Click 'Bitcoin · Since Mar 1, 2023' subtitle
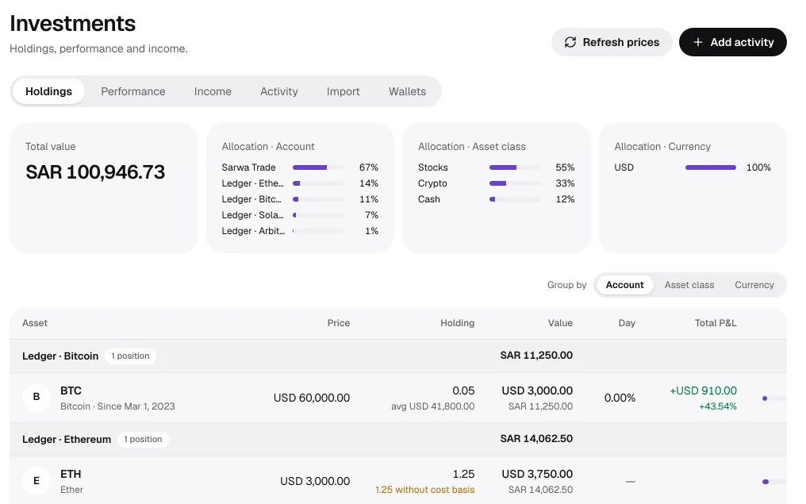Screen dimensions: 806x504 (x=117, y=406)
